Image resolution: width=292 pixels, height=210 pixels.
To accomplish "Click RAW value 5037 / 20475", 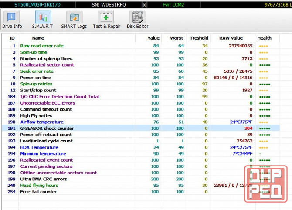I will point(238,71).
